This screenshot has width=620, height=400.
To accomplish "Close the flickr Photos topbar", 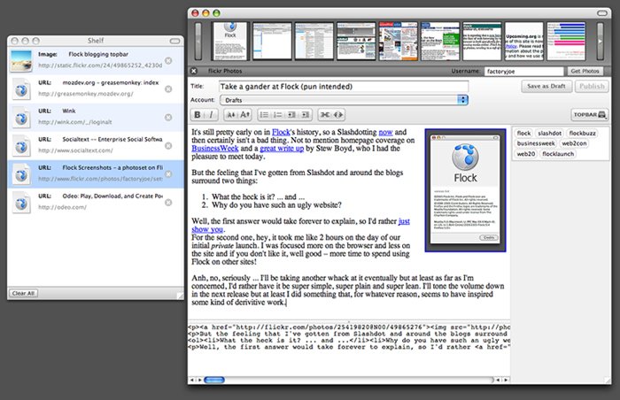I will coord(194,71).
